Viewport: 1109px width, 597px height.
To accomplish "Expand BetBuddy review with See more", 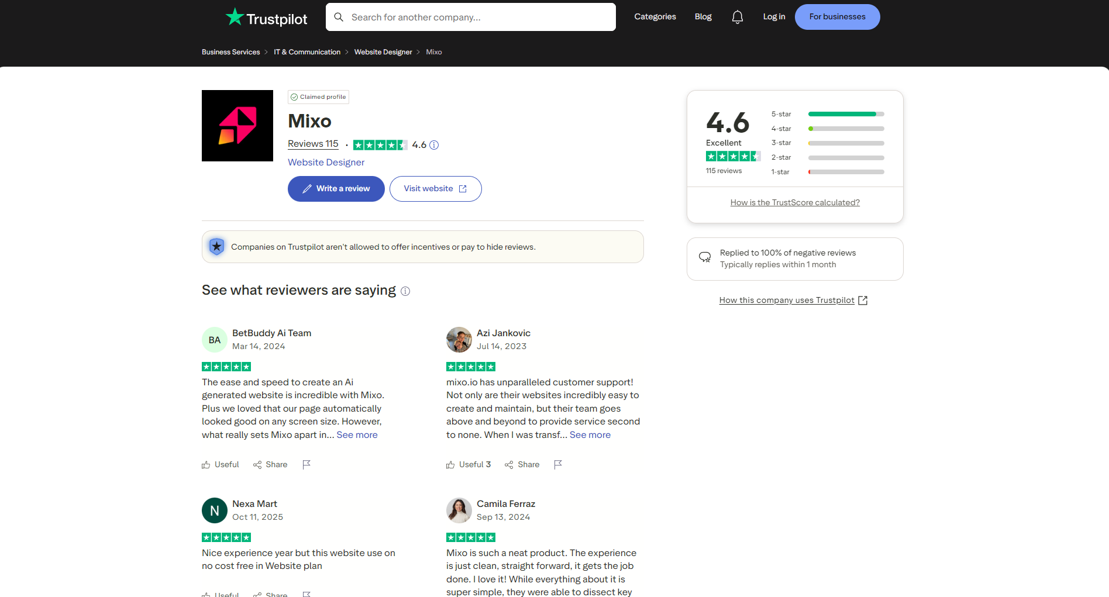I will coord(357,435).
